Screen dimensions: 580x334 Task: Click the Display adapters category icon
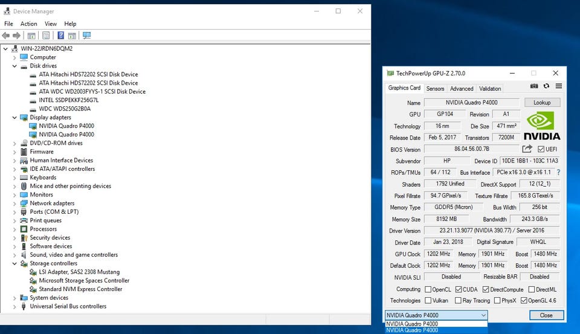click(x=24, y=117)
